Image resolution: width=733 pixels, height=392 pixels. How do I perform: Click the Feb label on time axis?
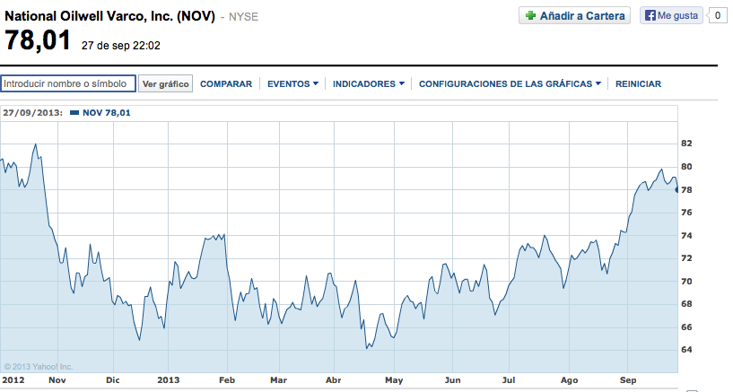tap(227, 379)
